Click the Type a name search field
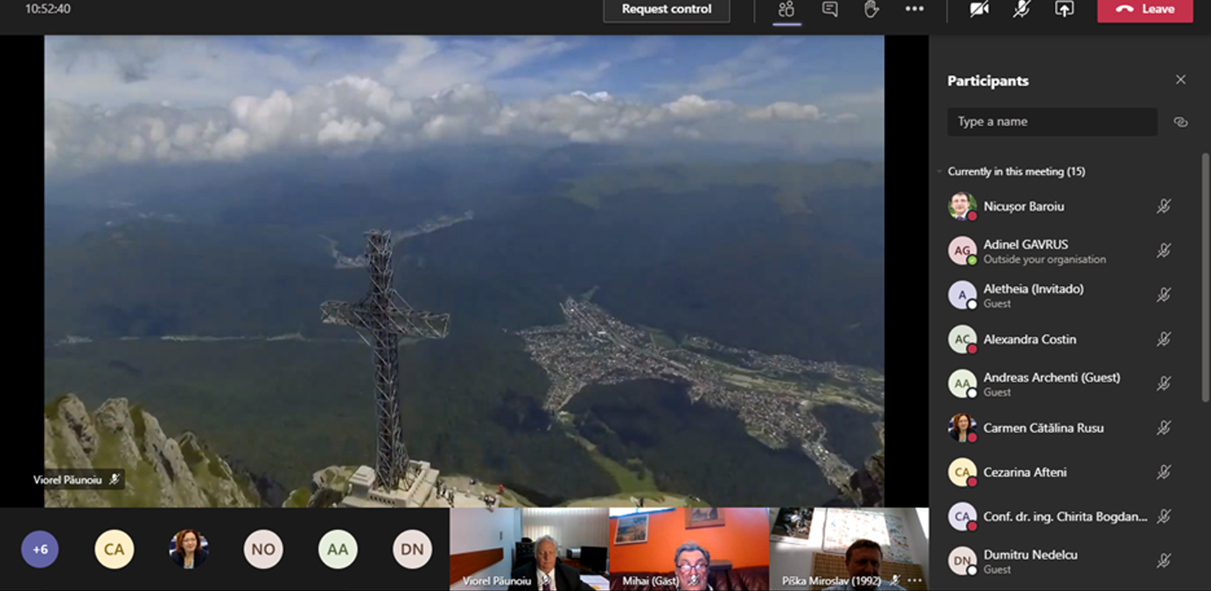1211x591 pixels. click(1052, 122)
